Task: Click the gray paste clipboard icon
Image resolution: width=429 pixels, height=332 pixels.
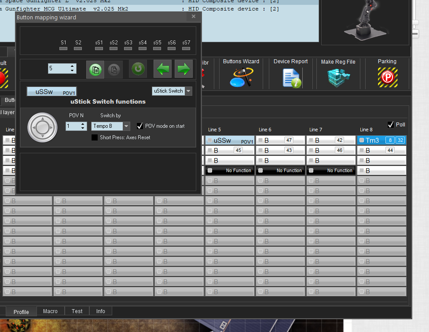Action: 114,70
